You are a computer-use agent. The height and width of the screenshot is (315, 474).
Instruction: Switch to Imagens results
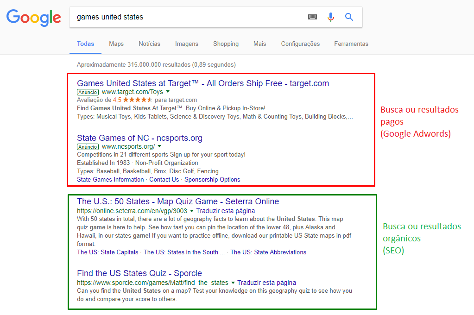(x=186, y=44)
